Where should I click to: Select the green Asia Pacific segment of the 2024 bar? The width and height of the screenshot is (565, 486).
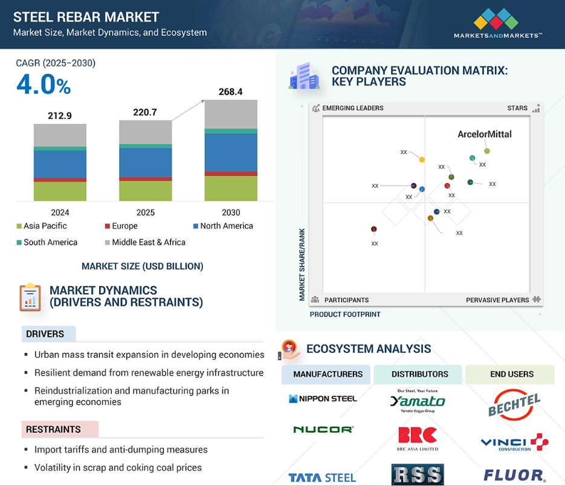click(x=60, y=191)
